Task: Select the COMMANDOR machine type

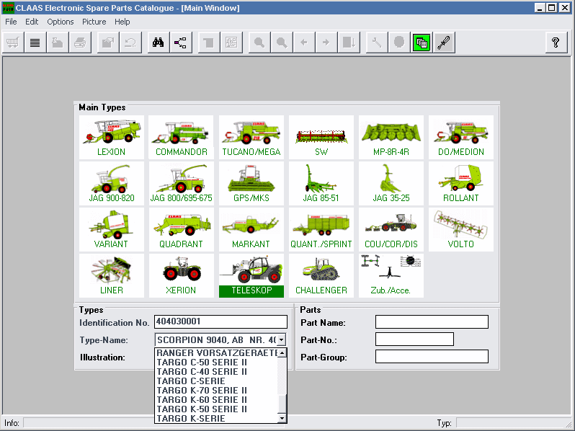Action: click(181, 137)
